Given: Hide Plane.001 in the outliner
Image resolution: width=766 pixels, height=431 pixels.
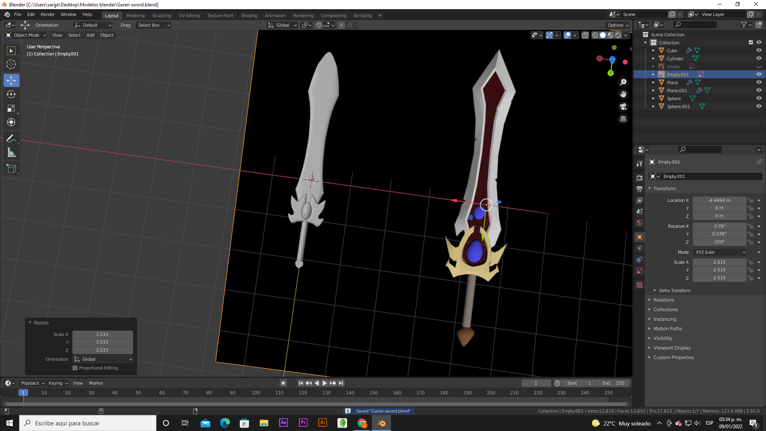Looking at the screenshot, I should (x=759, y=91).
